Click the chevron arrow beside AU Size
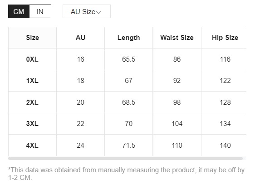The width and height of the screenshot is (255, 184). tap(99, 12)
